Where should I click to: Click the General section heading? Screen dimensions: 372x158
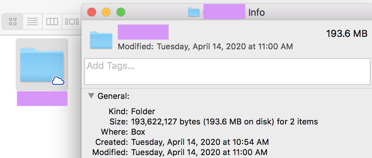coord(114,96)
